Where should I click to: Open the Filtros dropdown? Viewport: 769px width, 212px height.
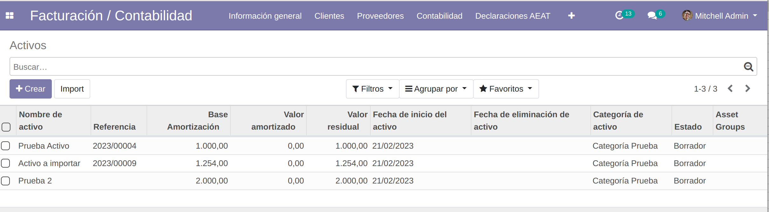372,89
